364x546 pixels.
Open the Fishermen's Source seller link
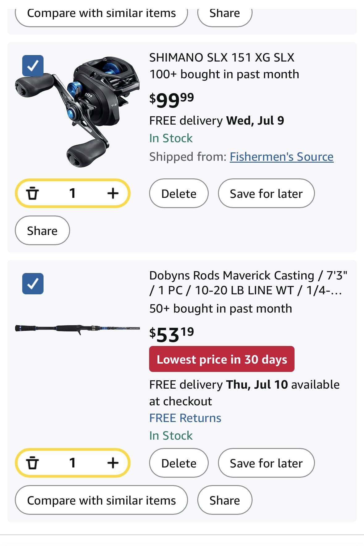281,157
